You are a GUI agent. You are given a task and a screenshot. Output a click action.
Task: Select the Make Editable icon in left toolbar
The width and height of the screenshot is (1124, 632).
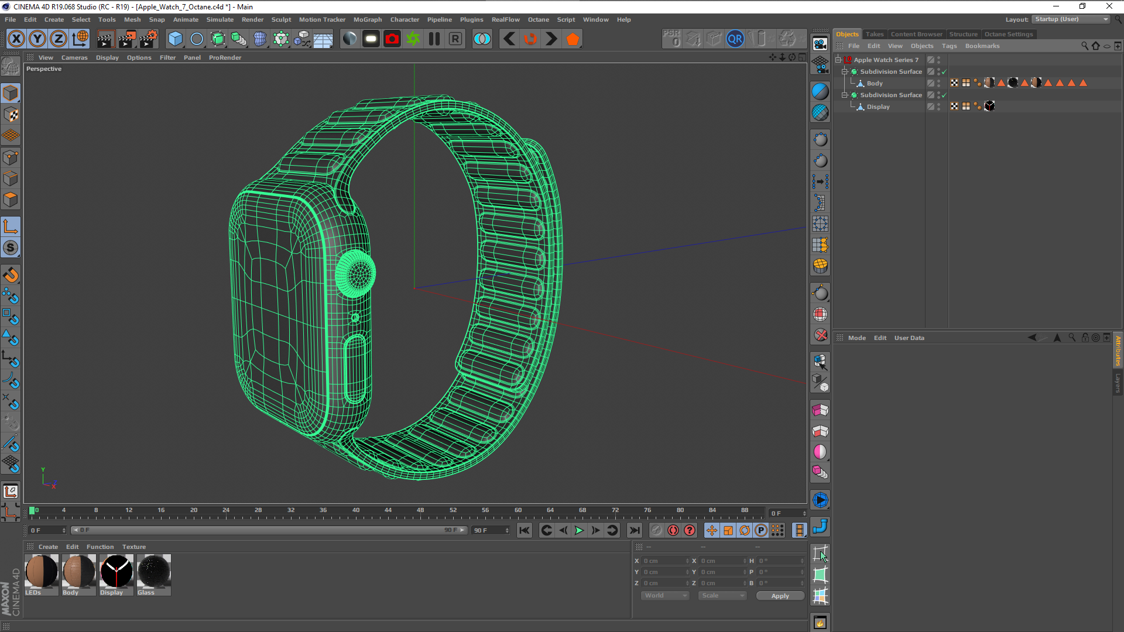pos(11,66)
